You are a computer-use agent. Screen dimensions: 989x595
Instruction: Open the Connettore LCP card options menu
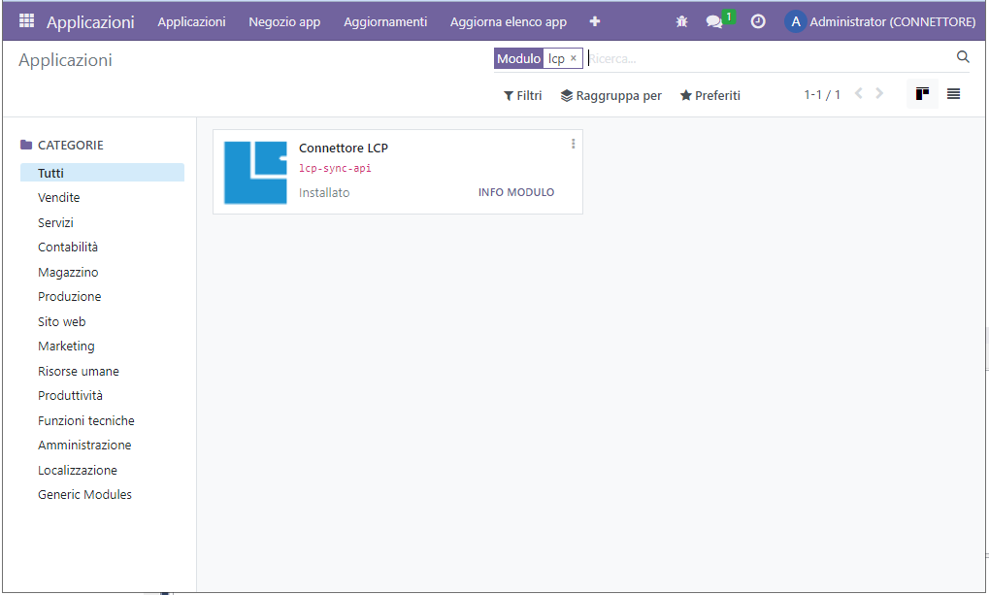point(573,144)
